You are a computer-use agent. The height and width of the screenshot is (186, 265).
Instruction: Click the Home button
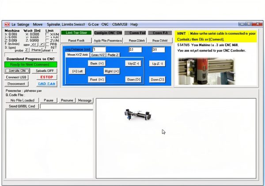(36, 50)
